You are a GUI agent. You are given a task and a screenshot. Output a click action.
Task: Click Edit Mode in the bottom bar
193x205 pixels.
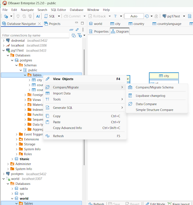[x=155, y=204]
